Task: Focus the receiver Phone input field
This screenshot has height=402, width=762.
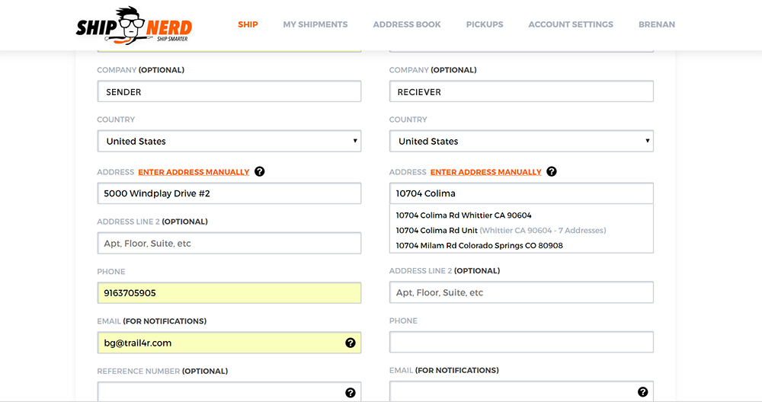Action: tap(521, 343)
